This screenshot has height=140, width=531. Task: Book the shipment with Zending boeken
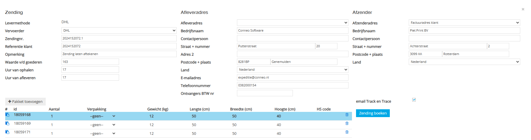[x=373, y=113]
